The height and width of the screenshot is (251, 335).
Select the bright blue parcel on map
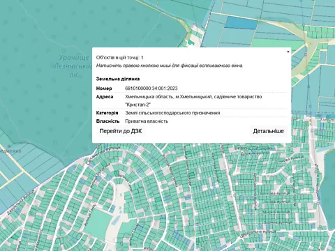tap(241, 23)
